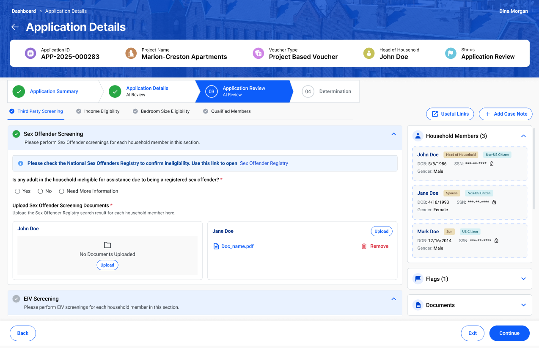Collapse the Sex Offender Screening section
Image resolution: width=539 pixels, height=348 pixels.
click(x=393, y=134)
